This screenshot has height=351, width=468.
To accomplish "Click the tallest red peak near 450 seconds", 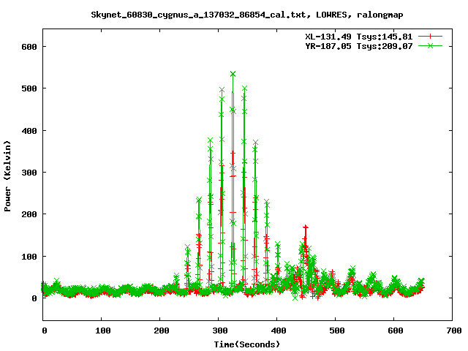I will 306,227.
